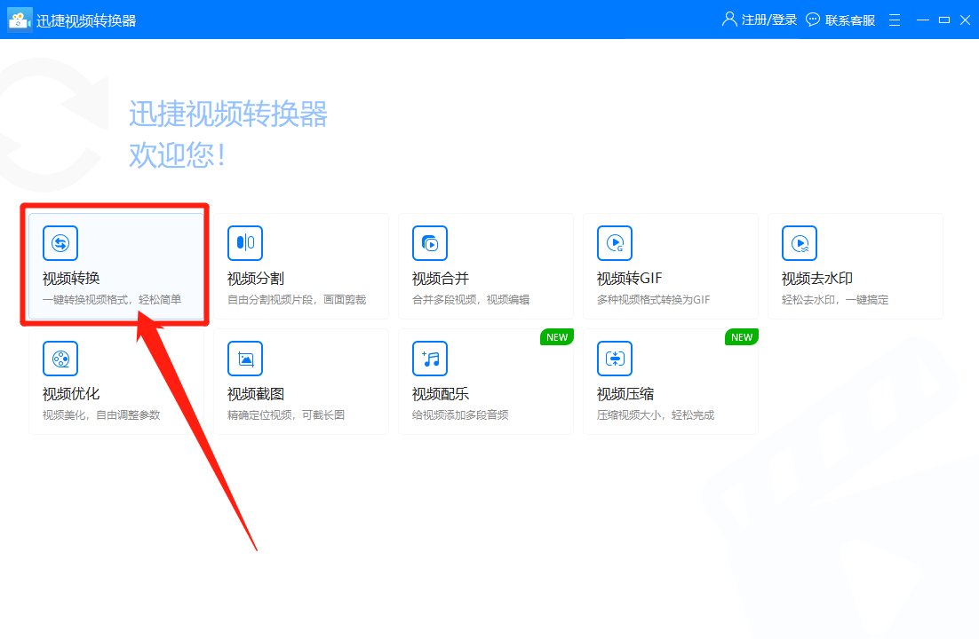Image resolution: width=979 pixels, height=639 pixels.
Task: Click the NEW badge on 视频压缩 tile
Action: [x=741, y=337]
